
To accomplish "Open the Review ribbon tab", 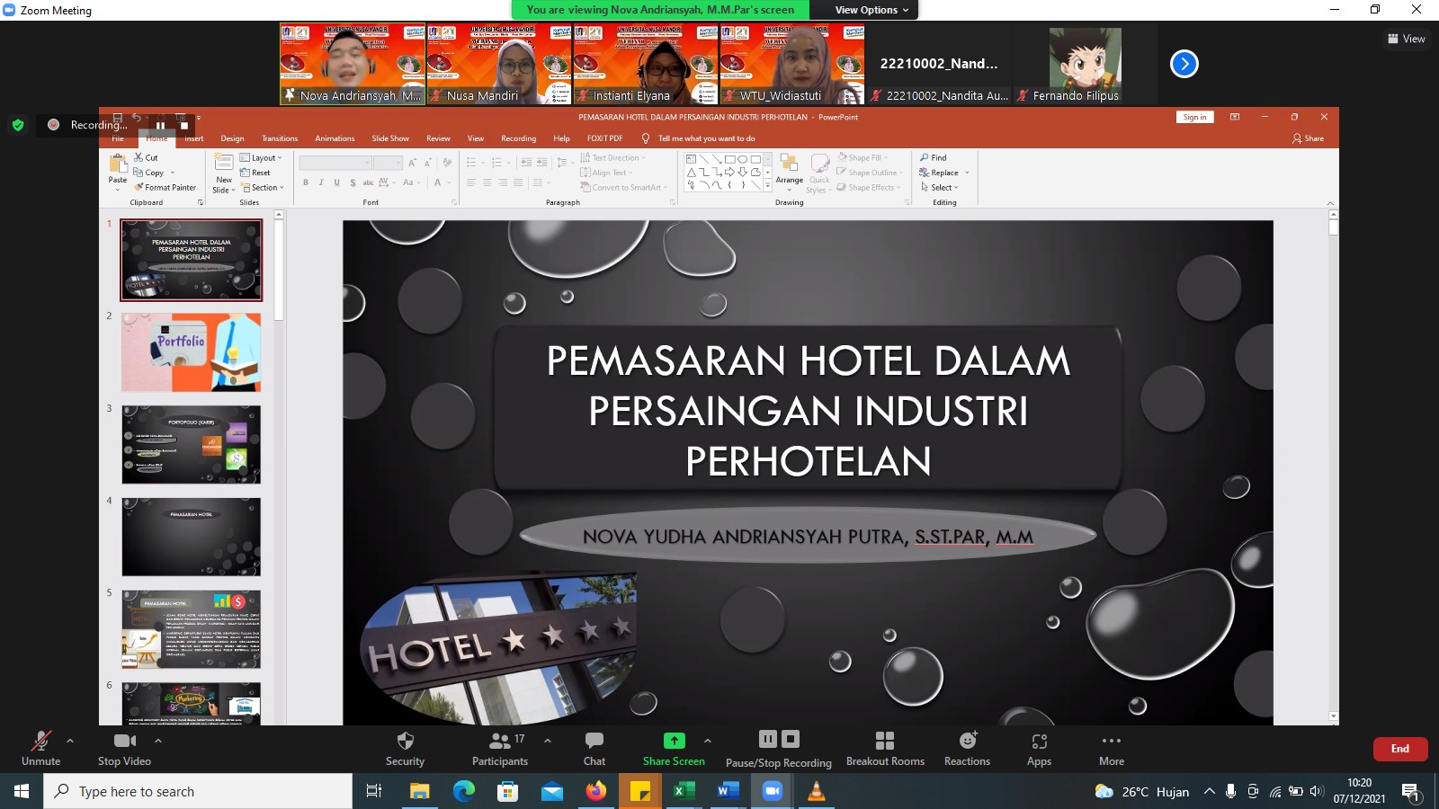I will (x=438, y=138).
